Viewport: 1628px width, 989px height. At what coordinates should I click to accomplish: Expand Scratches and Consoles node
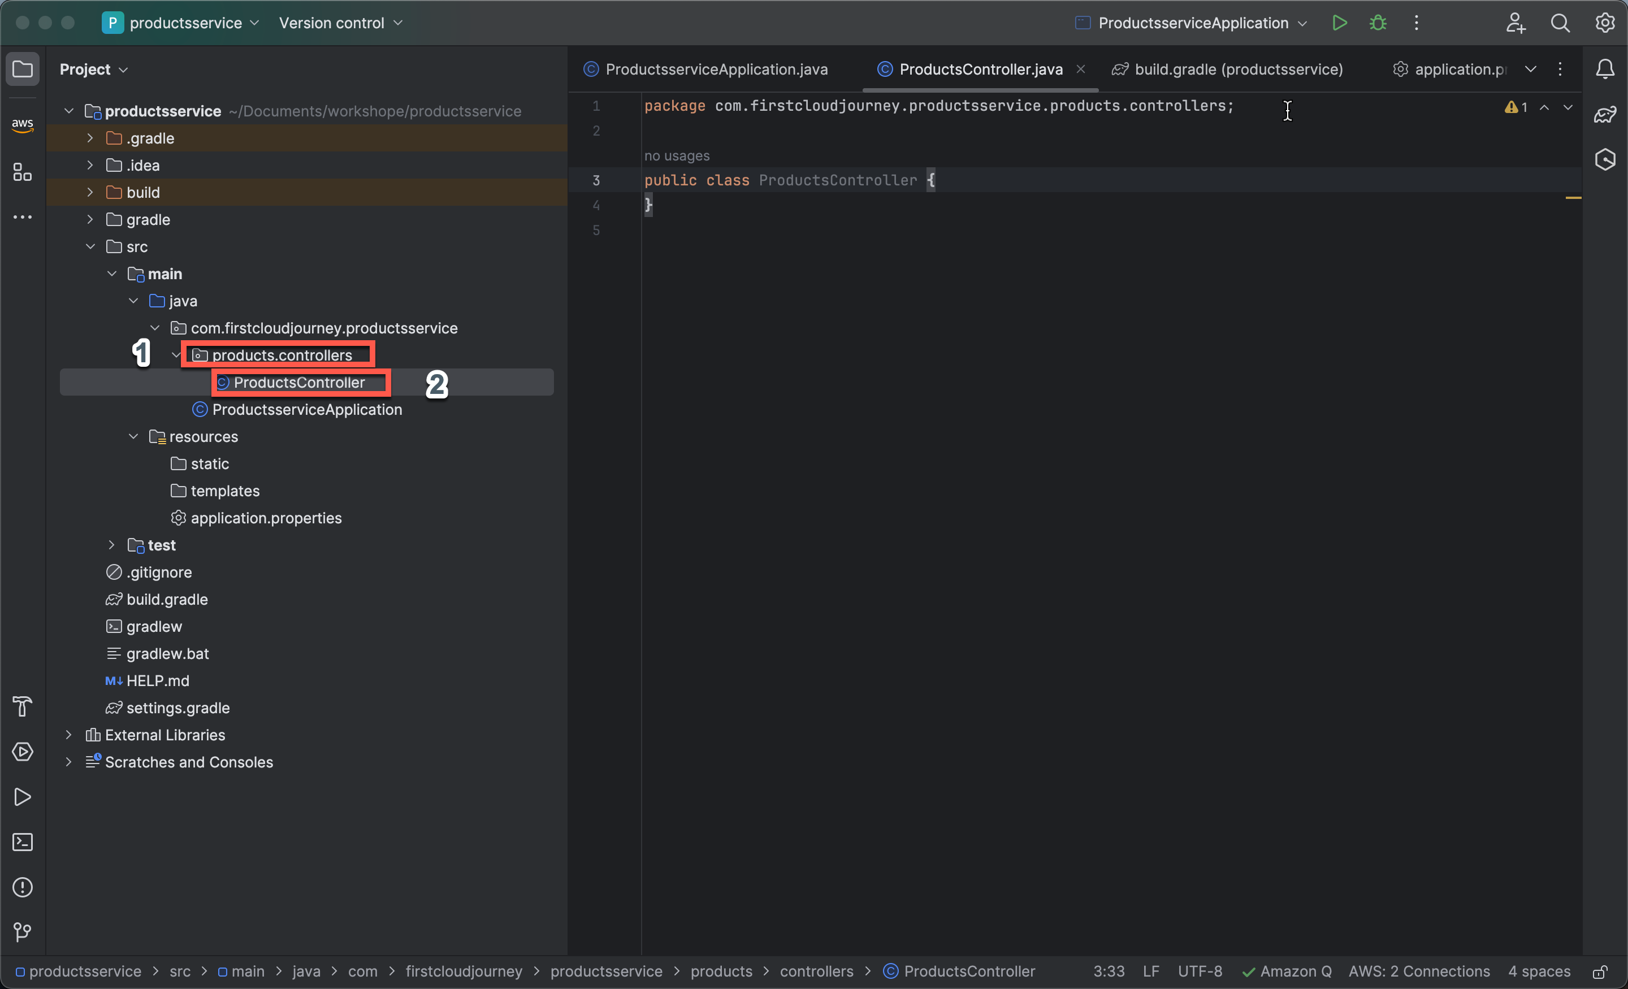point(68,761)
